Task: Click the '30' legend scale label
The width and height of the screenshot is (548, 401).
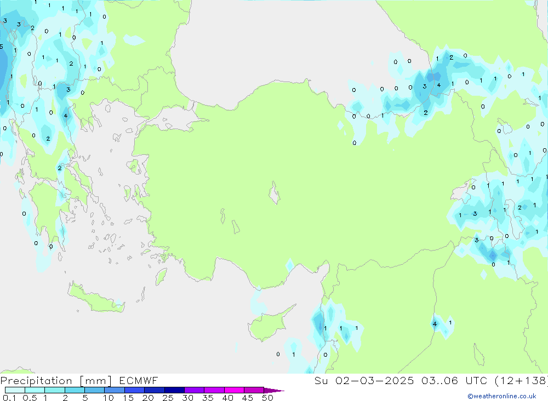Action: [187, 398]
